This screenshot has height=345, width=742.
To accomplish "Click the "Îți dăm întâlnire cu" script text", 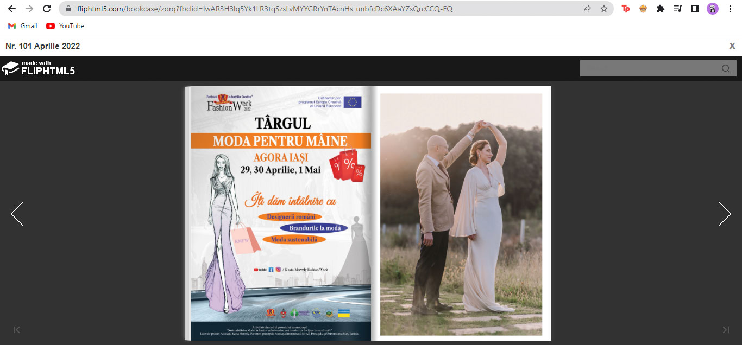I will coord(290,201).
